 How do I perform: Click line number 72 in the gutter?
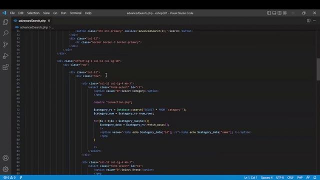click(18, 110)
